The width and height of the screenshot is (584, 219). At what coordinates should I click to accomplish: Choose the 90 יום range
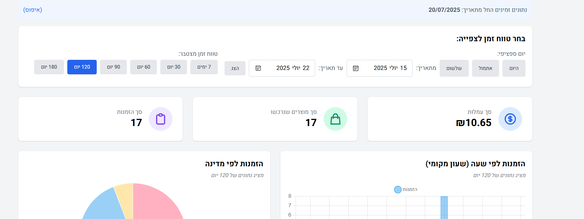tap(113, 67)
